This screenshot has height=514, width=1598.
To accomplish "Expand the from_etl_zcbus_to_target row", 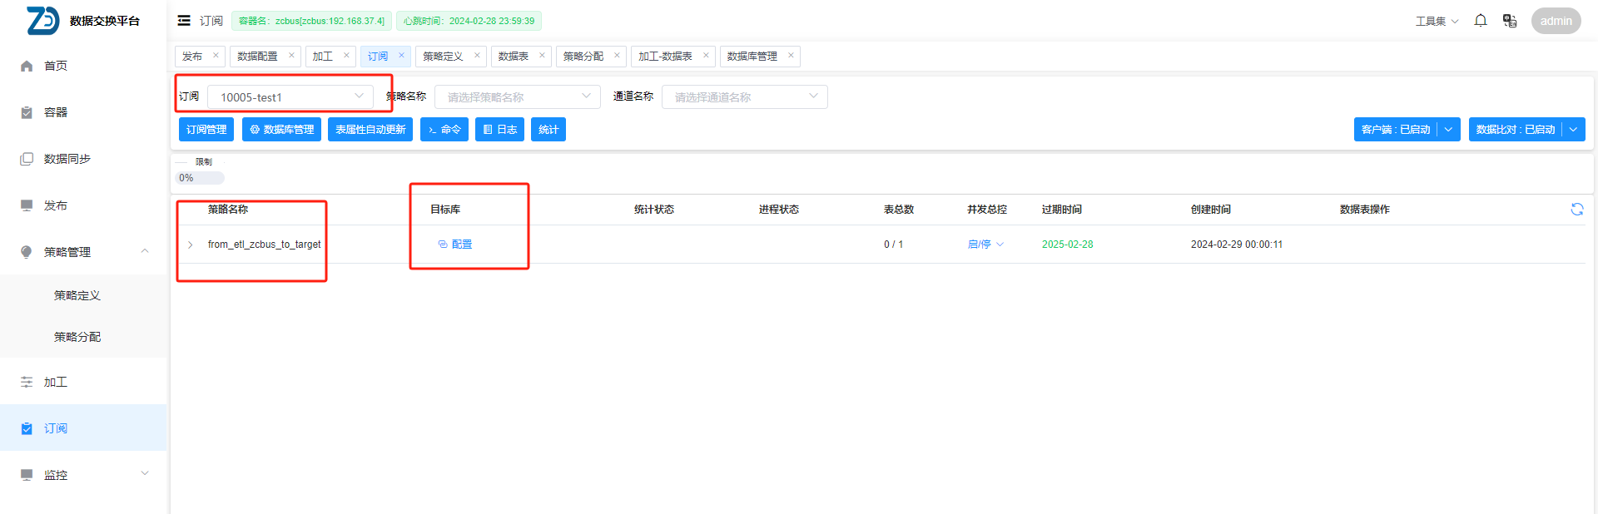I will pos(191,245).
